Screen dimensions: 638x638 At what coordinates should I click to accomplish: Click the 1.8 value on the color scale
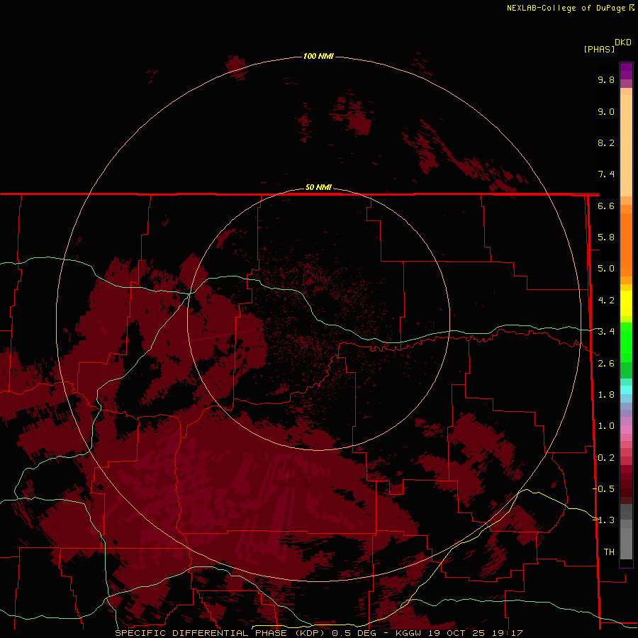(606, 395)
